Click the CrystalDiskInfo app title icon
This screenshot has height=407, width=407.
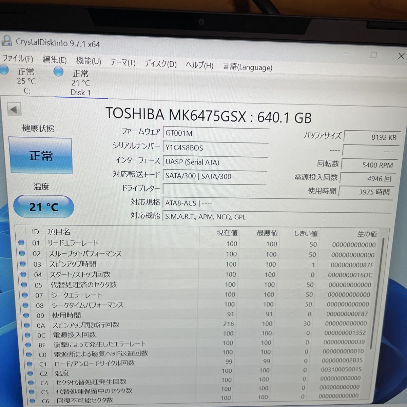[6, 40]
